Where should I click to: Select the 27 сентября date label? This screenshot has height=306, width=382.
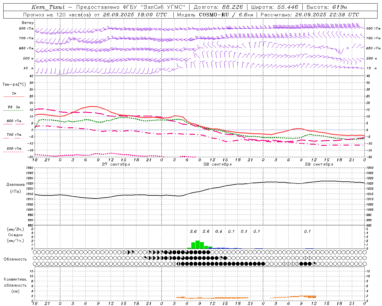[x=116, y=164]
